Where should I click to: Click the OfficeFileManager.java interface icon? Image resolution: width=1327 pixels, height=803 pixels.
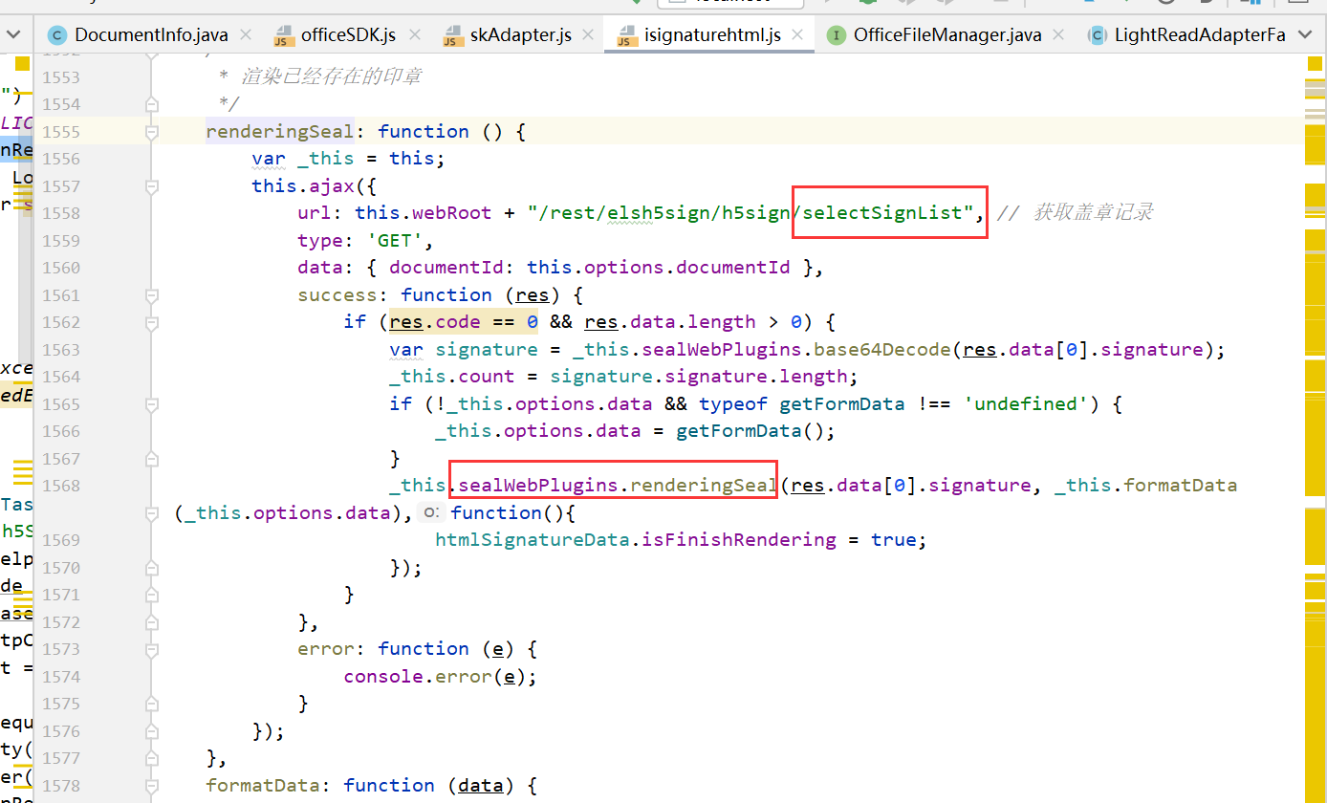click(837, 35)
